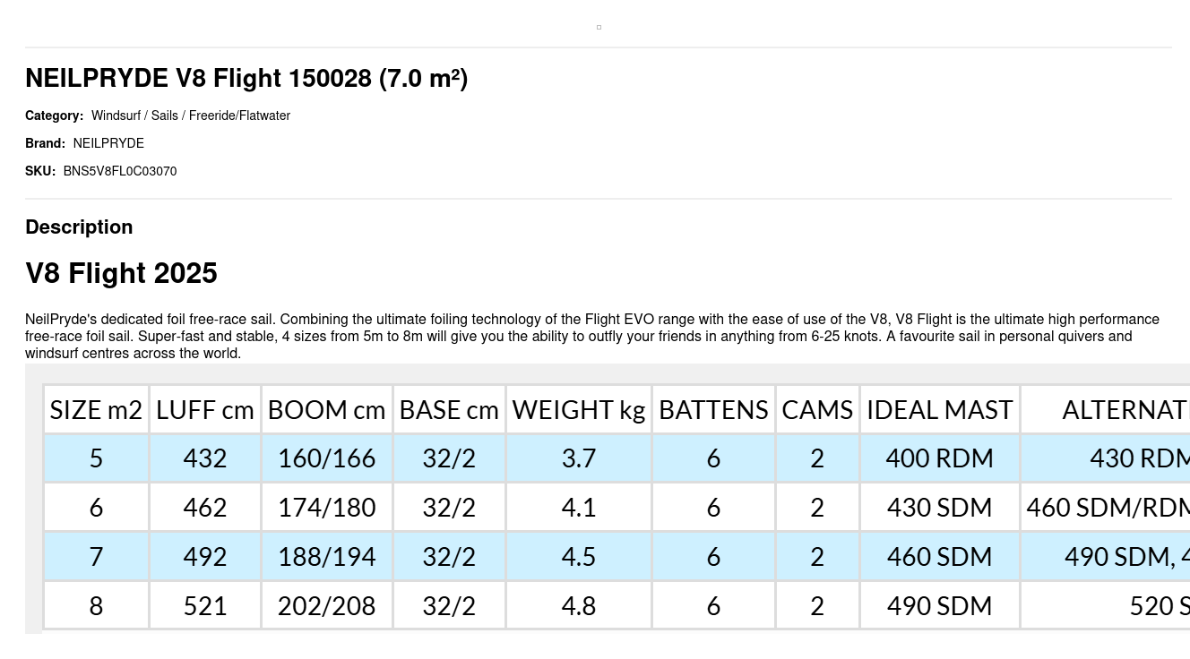Click the IDEAL MAST column header
Screen dimensions: 1190x659
939,410
